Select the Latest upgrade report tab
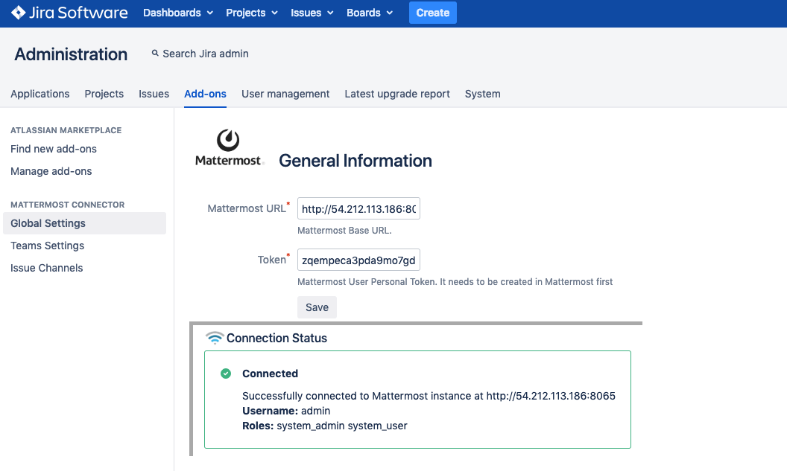 point(397,94)
